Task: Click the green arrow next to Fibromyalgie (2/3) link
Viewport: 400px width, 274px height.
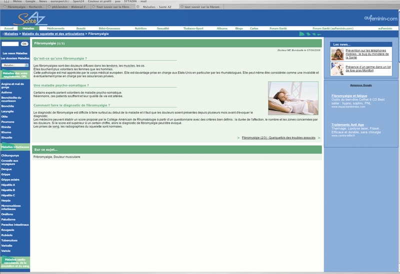Action: pyautogui.click(x=238, y=137)
